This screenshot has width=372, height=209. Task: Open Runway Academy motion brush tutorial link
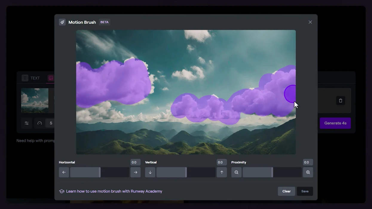pos(114,191)
